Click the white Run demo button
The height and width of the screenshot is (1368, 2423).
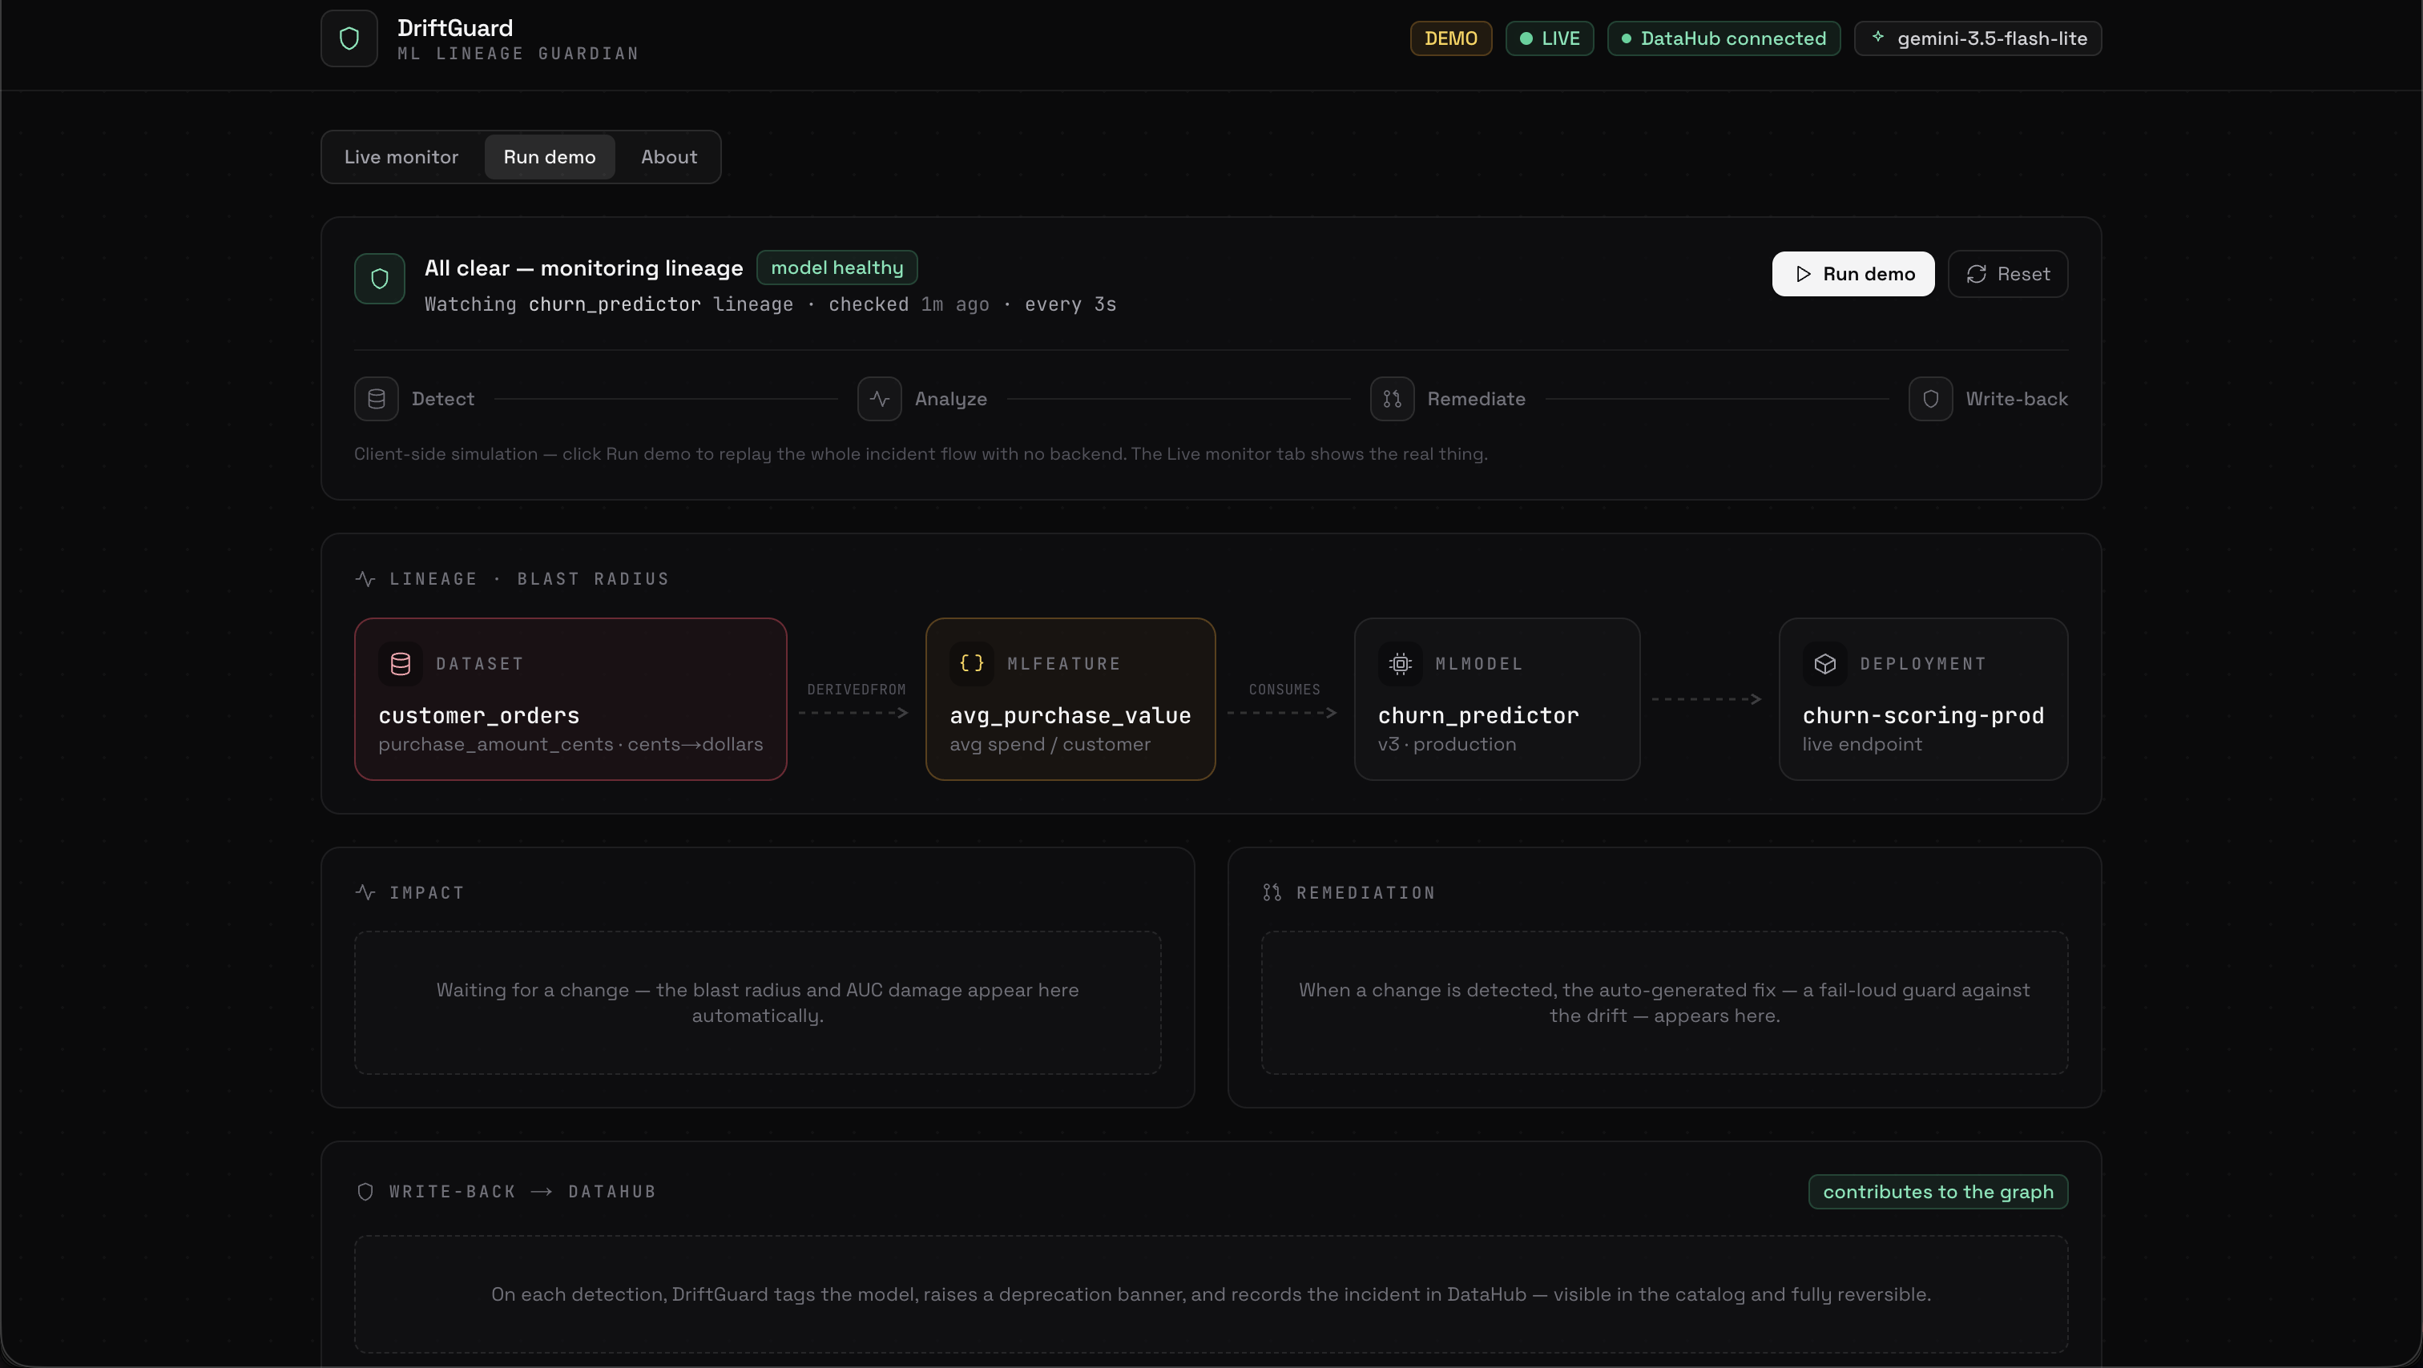coord(1853,274)
